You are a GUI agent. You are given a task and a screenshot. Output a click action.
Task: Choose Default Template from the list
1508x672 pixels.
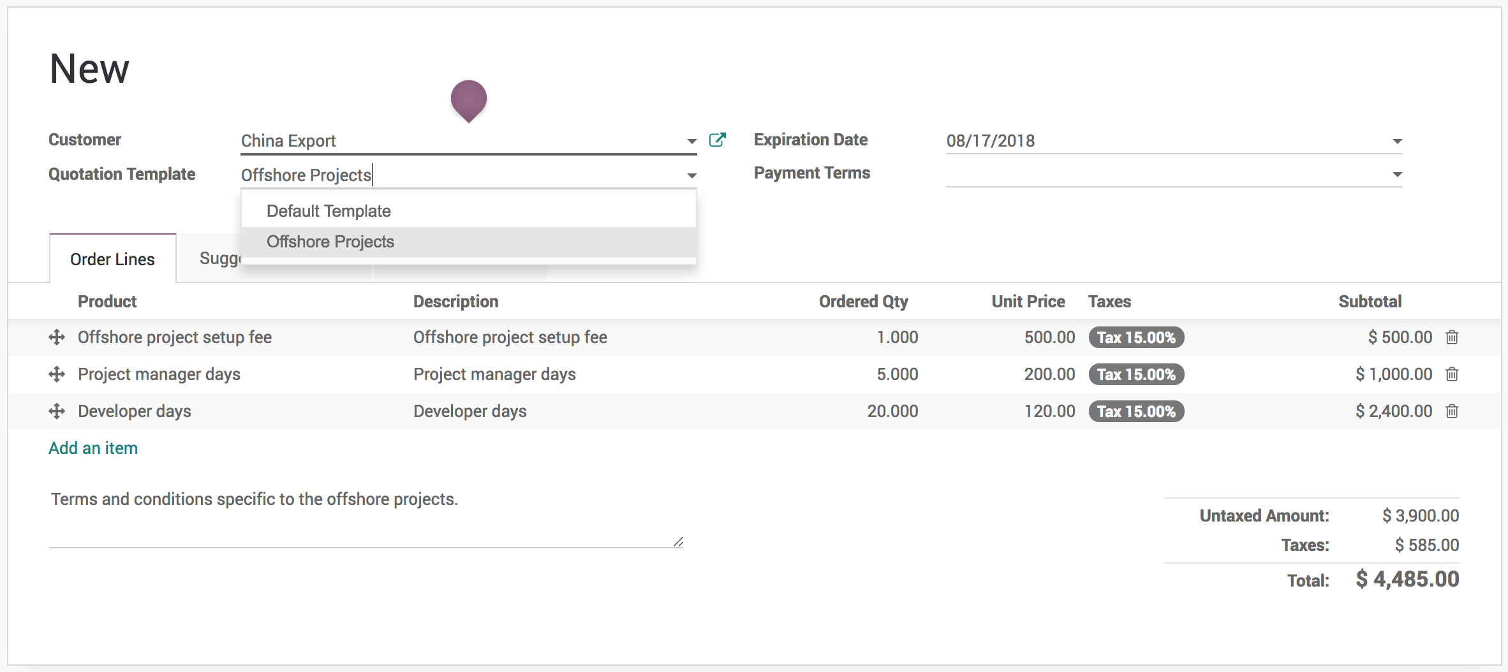(x=329, y=211)
